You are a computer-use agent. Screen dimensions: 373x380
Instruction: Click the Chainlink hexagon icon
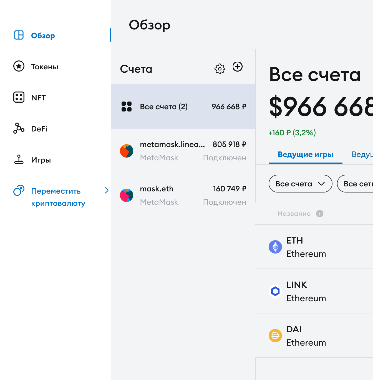(x=275, y=291)
